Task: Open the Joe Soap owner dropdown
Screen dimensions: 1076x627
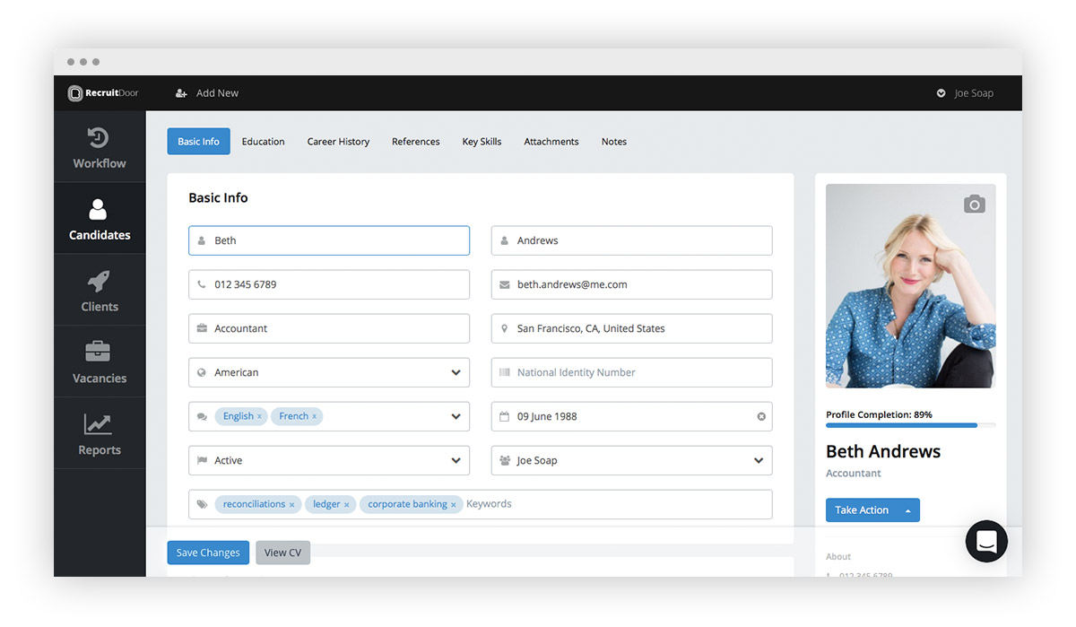Action: 759,460
